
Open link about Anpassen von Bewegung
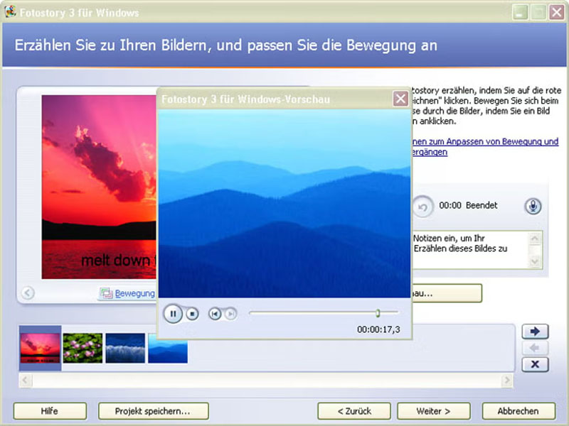click(x=485, y=147)
